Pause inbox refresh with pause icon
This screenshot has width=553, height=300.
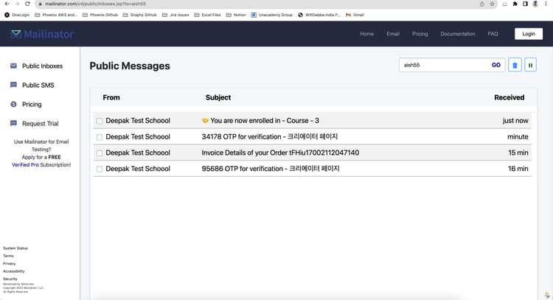tap(530, 66)
